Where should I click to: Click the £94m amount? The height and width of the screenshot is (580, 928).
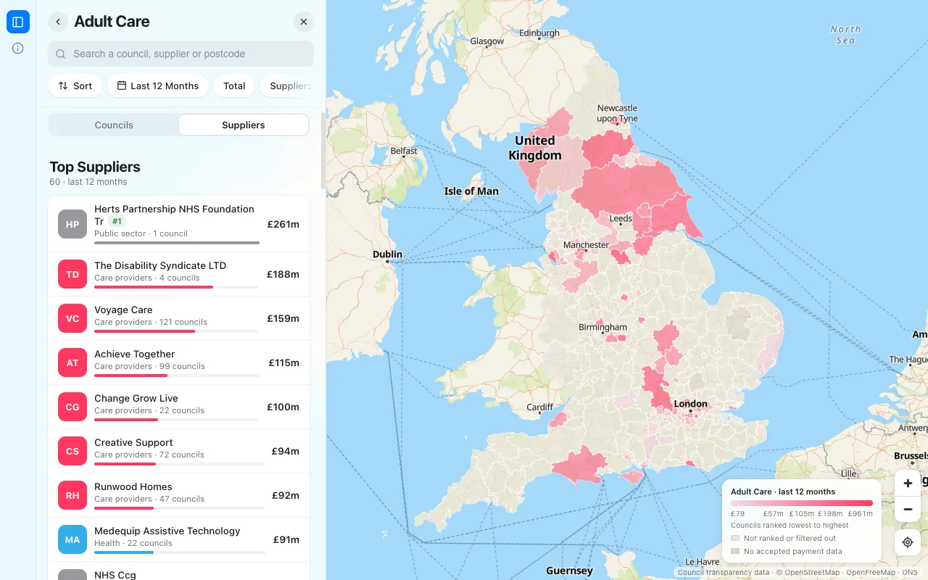[x=286, y=451]
